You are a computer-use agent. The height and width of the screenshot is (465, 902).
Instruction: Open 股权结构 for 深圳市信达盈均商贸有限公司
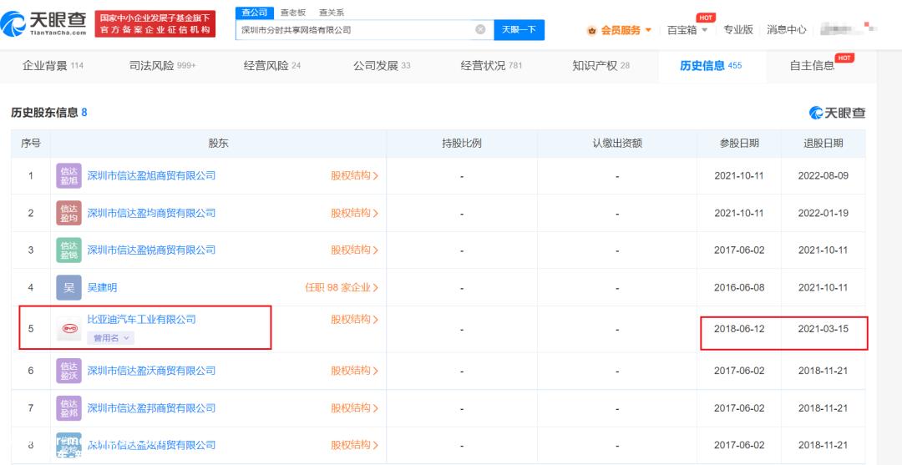click(x=354, y=213)
